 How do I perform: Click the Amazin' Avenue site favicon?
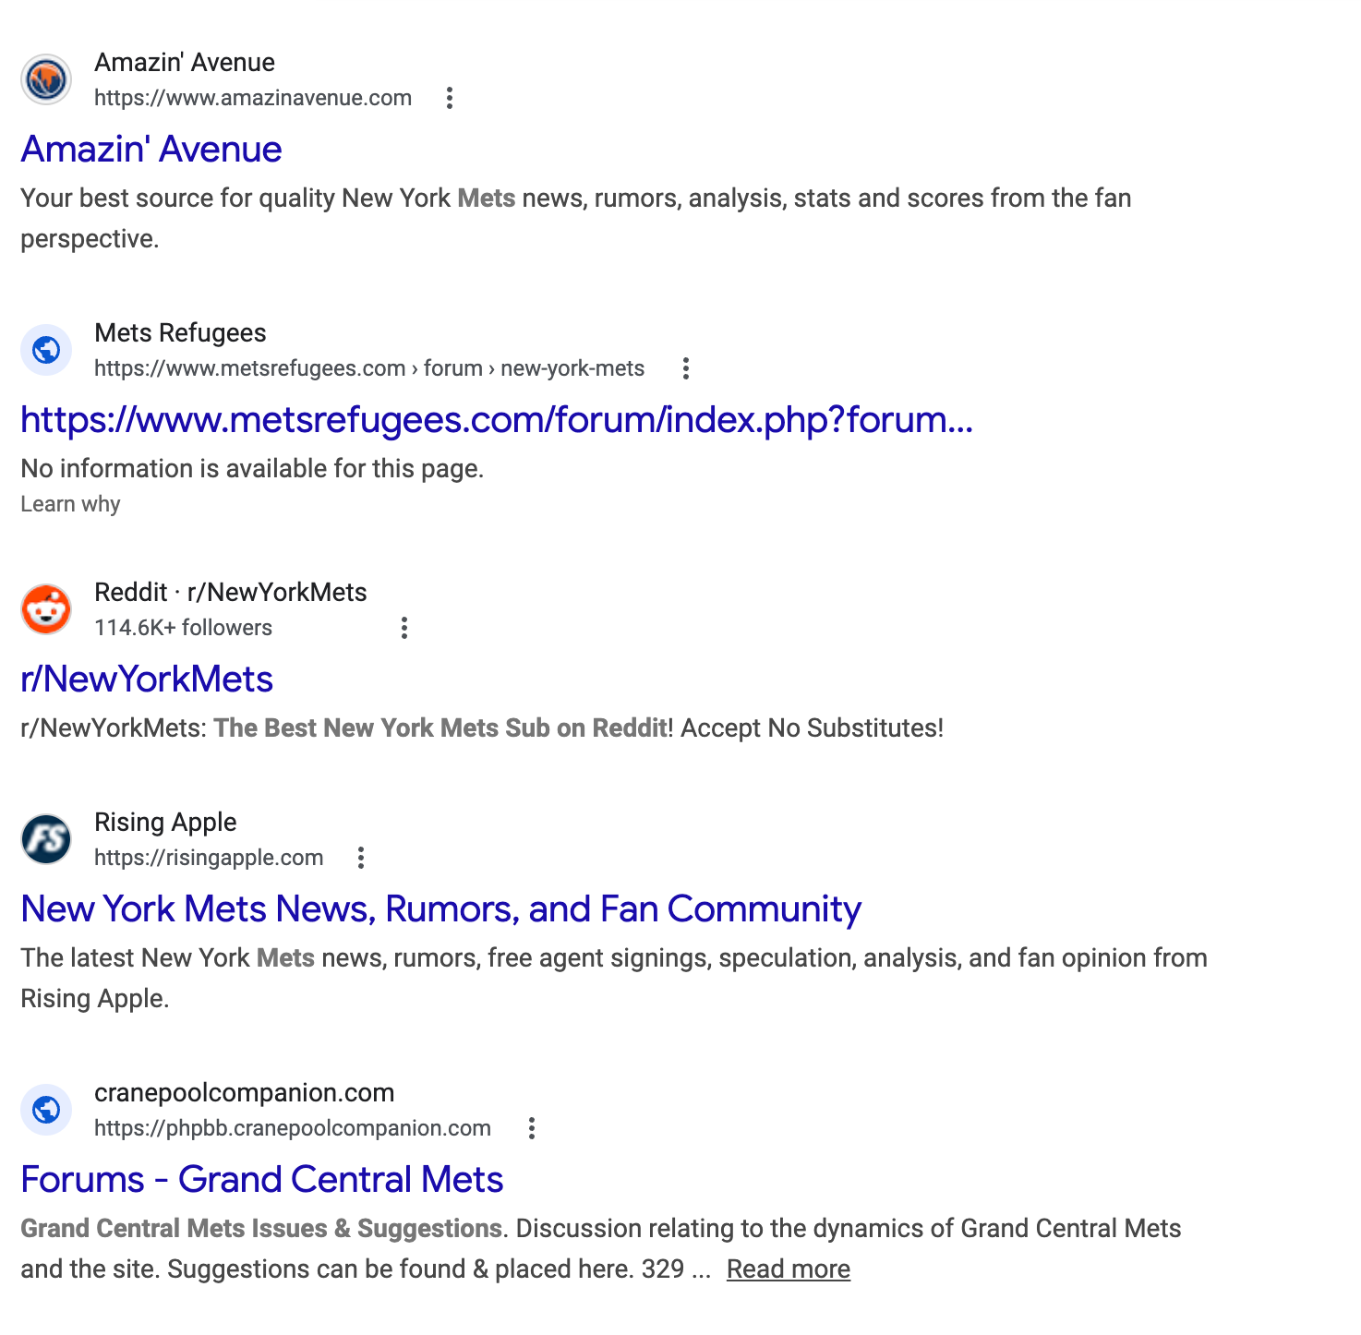(x=46, y=79)
